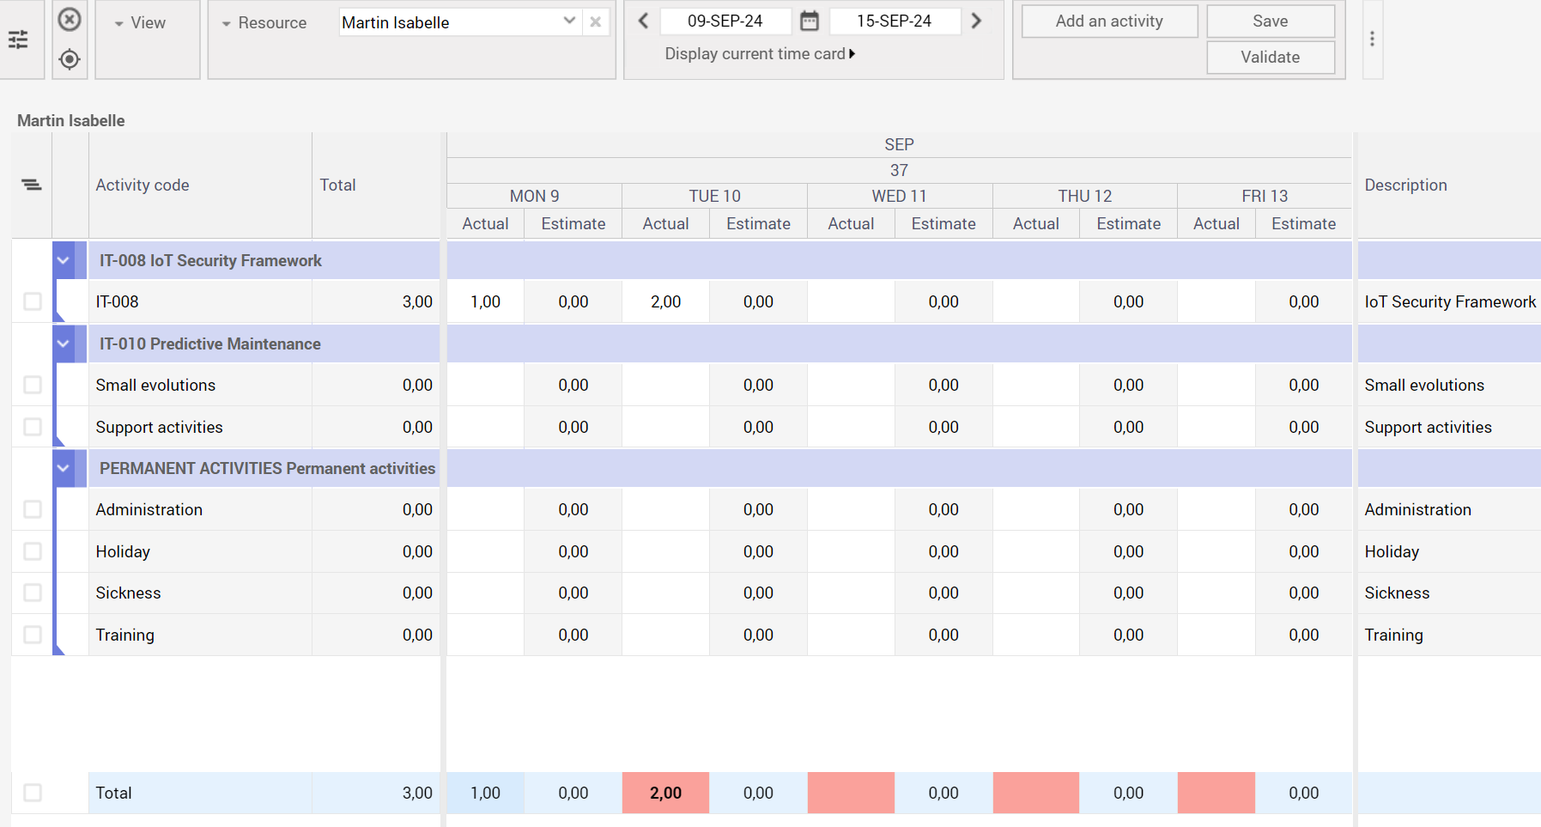This screenshot has width=1541, height=827.
Task: Select the checkbox on the IT-008 row
Action: [x=32, y=301]
